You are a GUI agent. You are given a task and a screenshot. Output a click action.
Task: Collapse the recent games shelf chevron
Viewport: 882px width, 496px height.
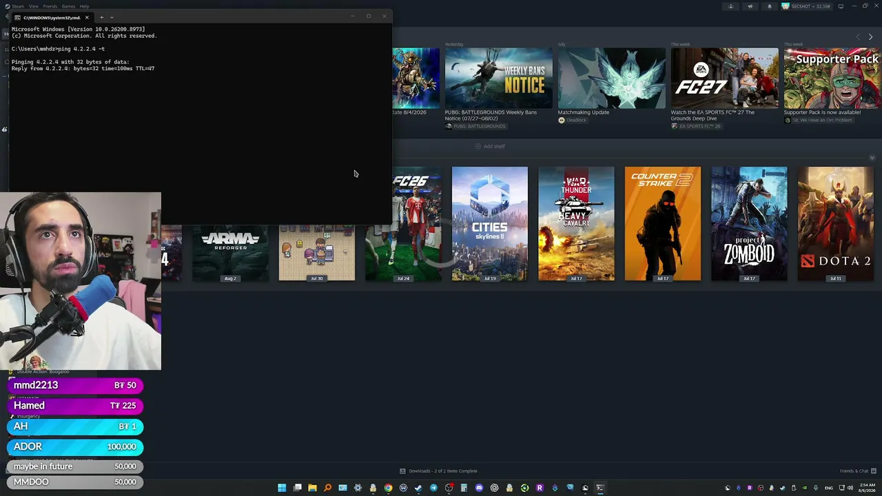[872, 158]
